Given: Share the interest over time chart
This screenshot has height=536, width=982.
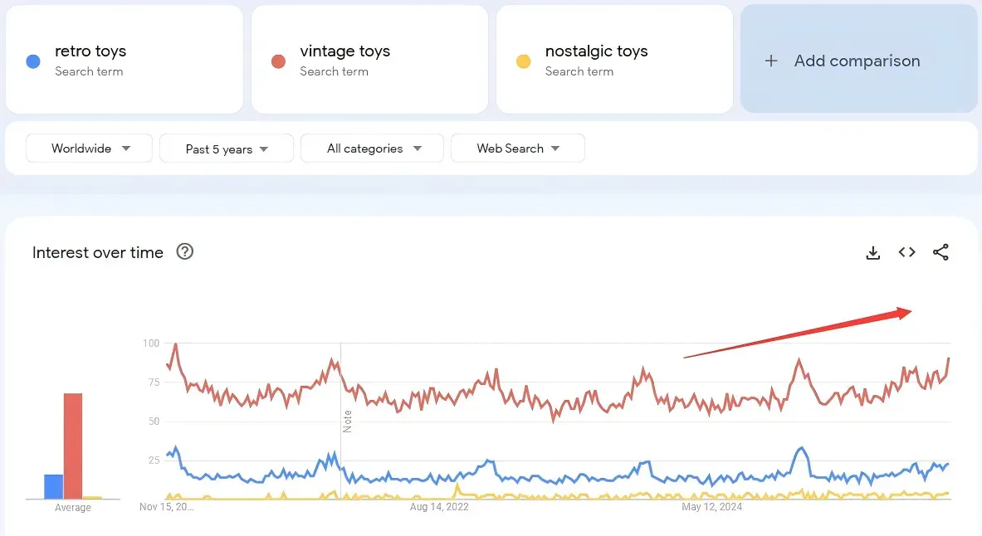Looking at the screenshot, I should coord(940,253).
